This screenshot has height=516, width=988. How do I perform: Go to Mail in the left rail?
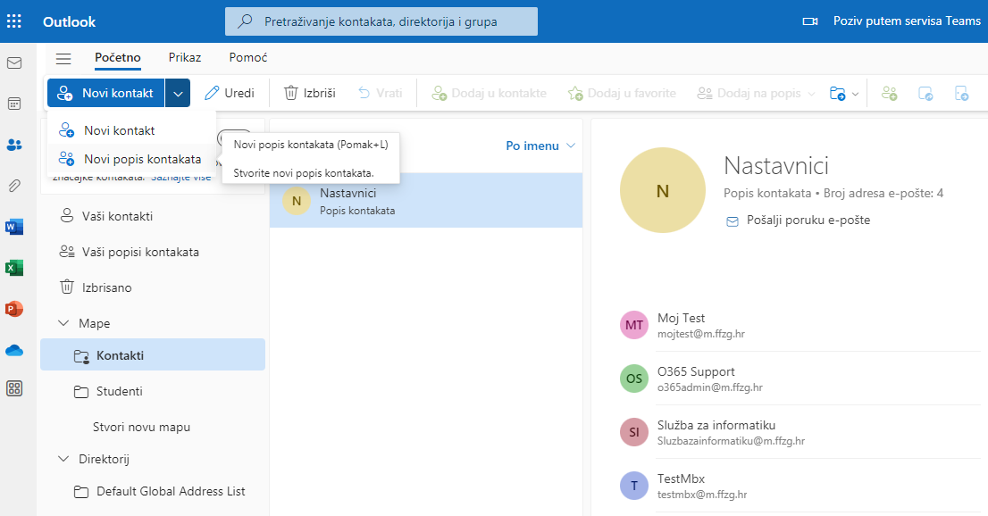click(14, 63)
